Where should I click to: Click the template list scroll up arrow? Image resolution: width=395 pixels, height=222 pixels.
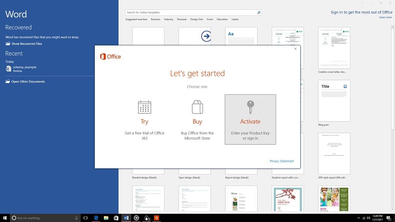[x=393, y=26]
